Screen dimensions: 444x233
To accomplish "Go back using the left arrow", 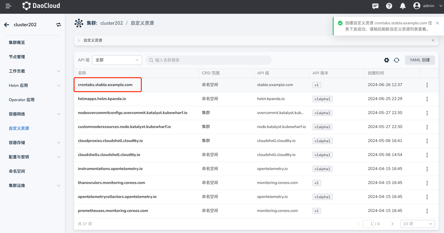I will 7,25.
